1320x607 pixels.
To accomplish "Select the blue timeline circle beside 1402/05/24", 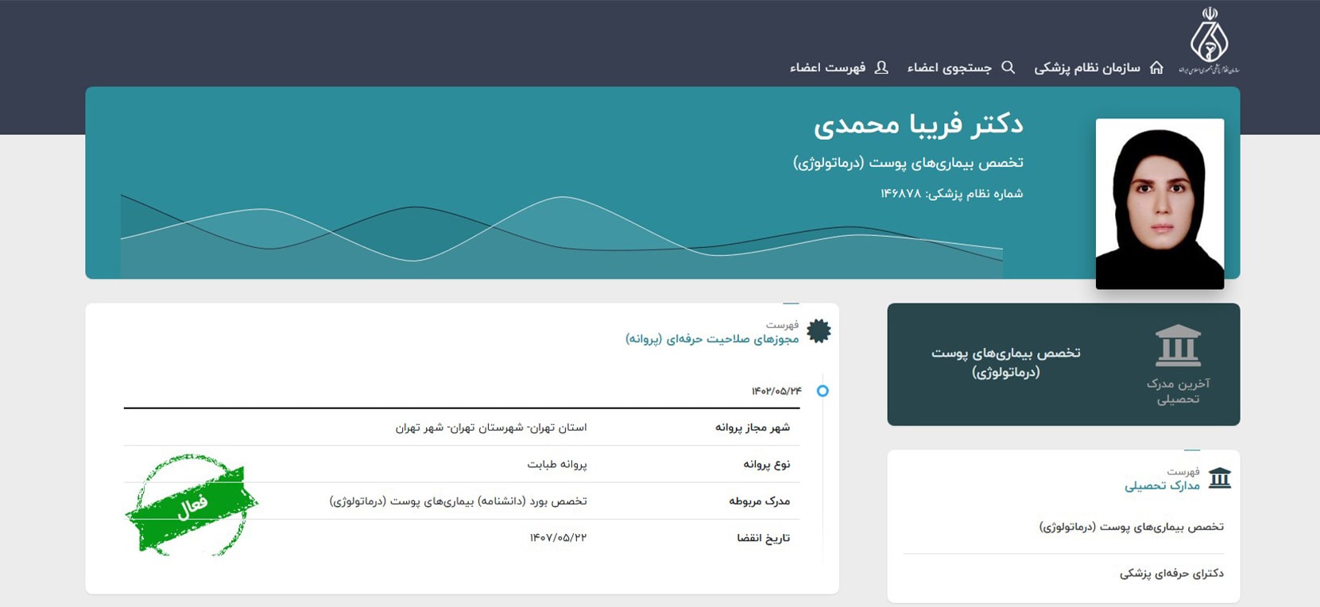I will tap(823, 391).
